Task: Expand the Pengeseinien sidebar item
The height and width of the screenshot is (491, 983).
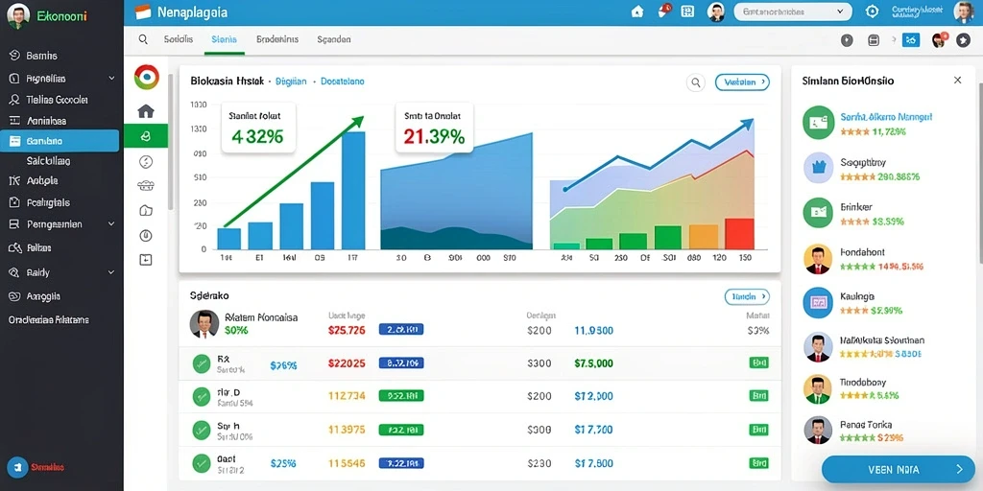Action: coord(61,223)
